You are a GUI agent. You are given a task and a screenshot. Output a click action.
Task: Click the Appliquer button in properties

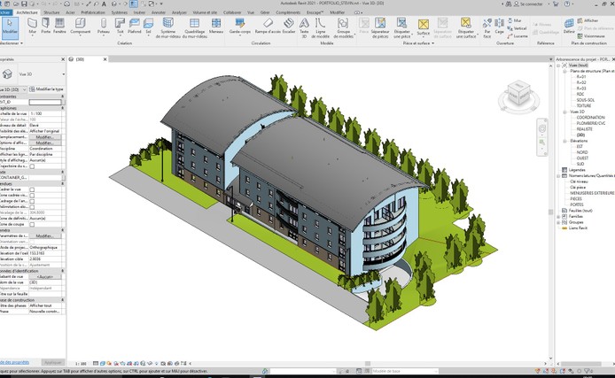point(52,362)
